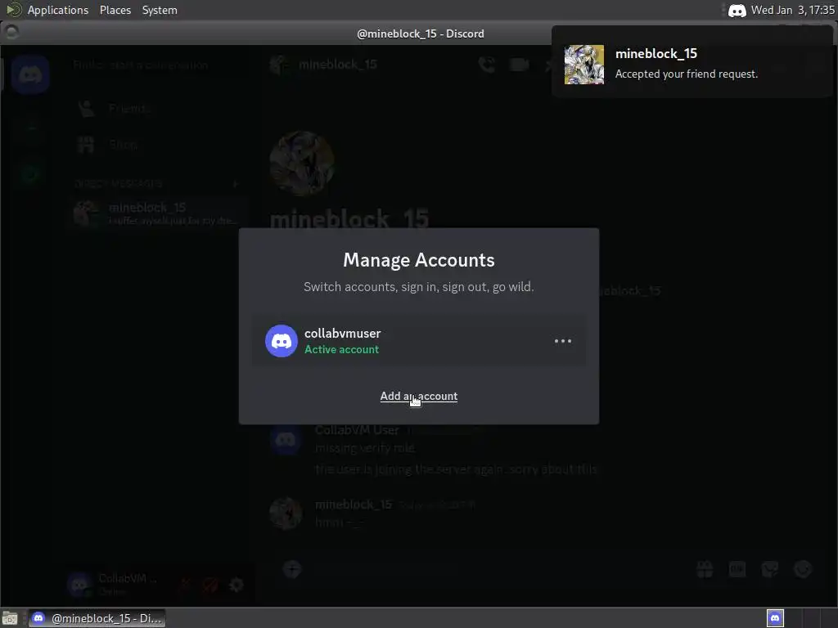Toggle the headphone deafen icon

click(x=210, y=585)
